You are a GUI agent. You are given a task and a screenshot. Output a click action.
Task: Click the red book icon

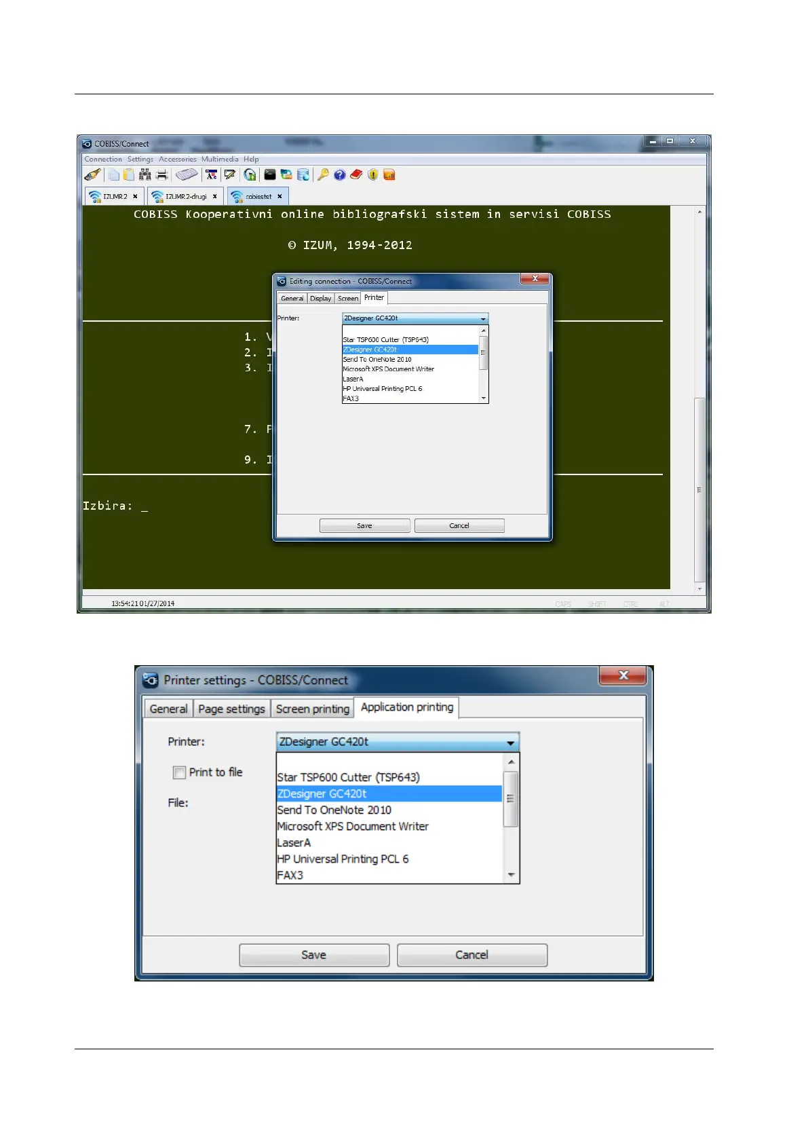coord(356,175)
